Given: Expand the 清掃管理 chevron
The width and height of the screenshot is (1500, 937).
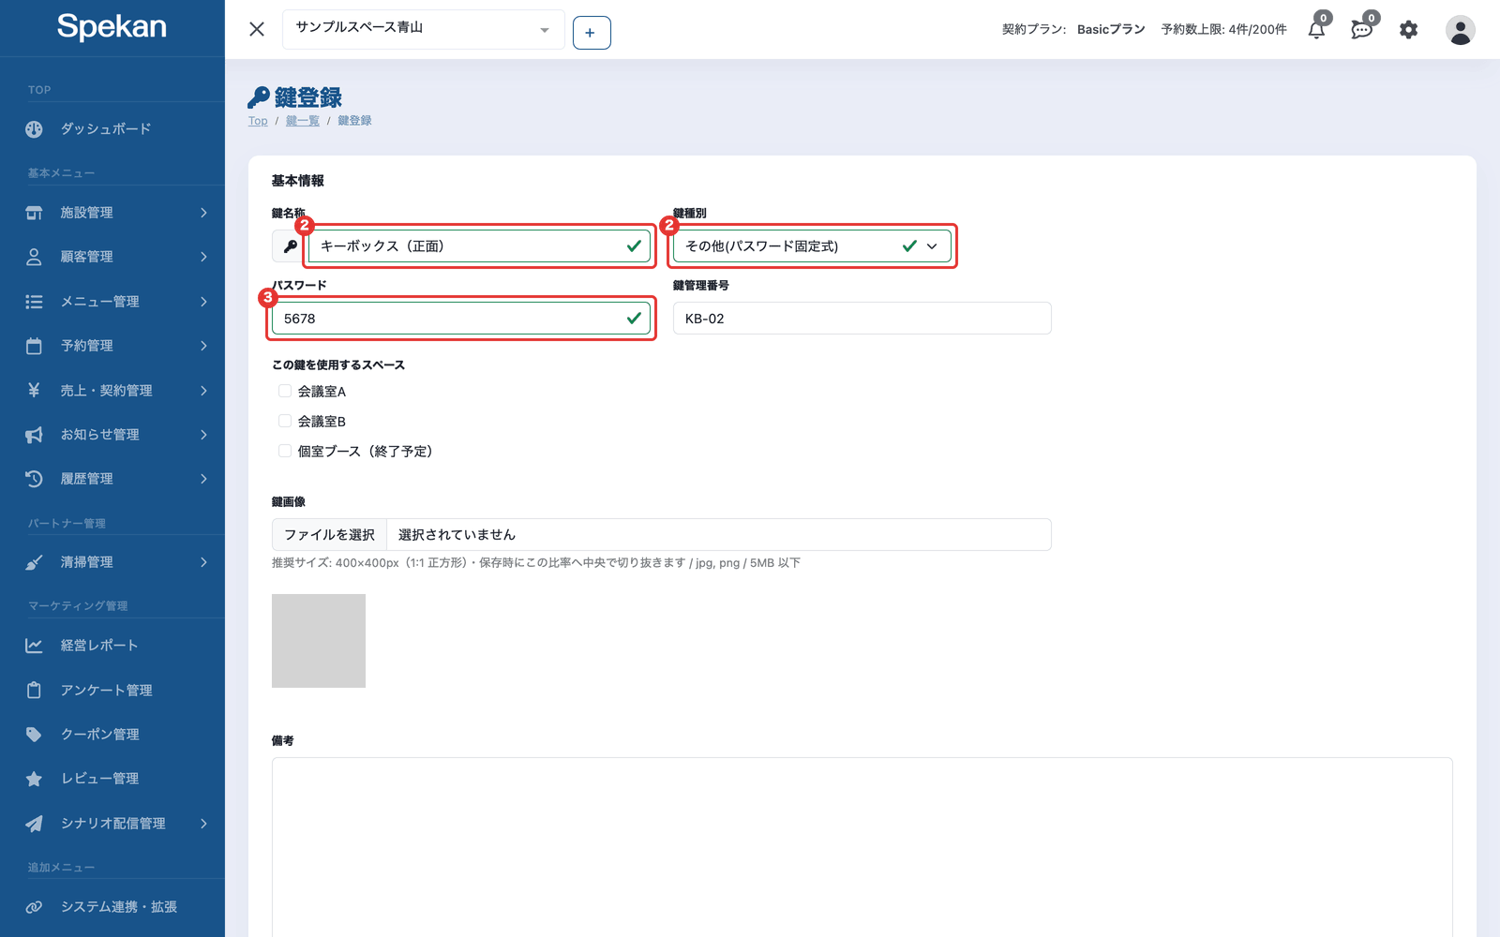Looking at the screenshot, I should pos(203,562).
